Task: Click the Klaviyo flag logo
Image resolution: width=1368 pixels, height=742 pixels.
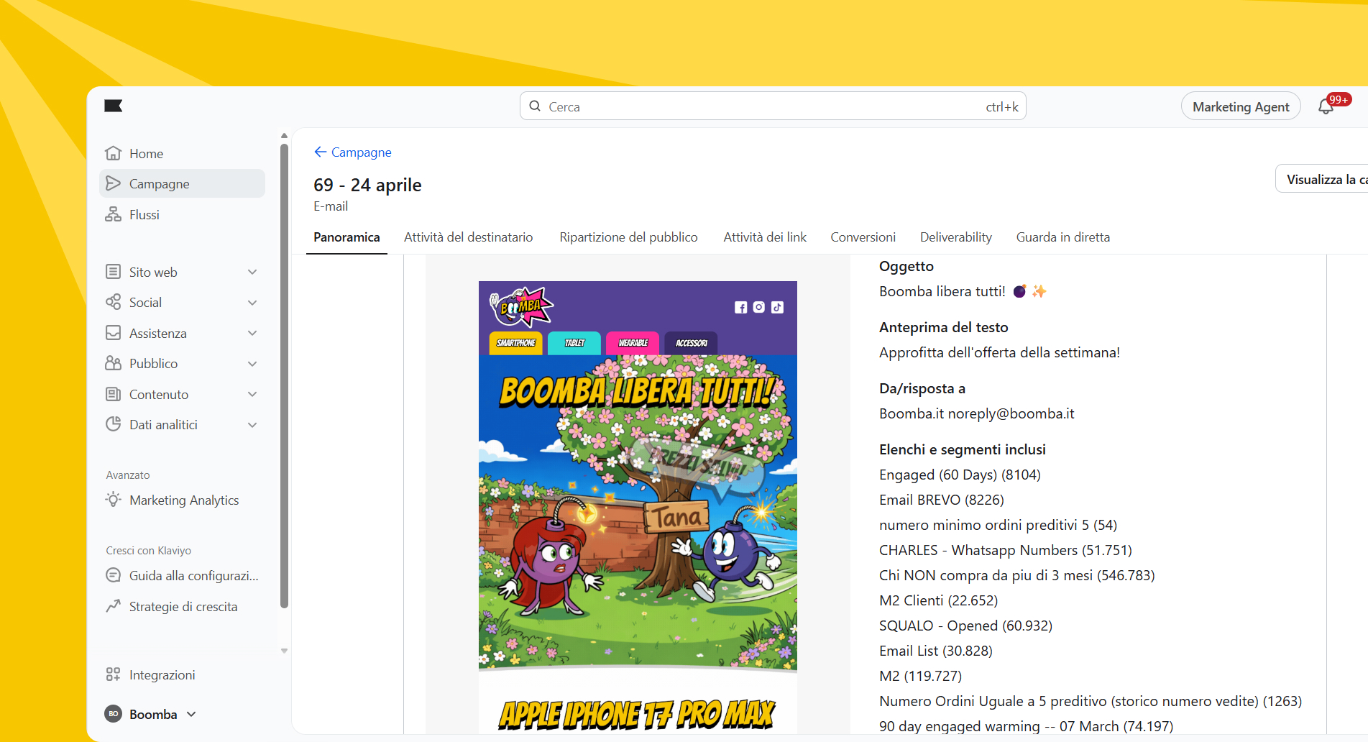Action: pyautogui.click(x=114, y=106)
